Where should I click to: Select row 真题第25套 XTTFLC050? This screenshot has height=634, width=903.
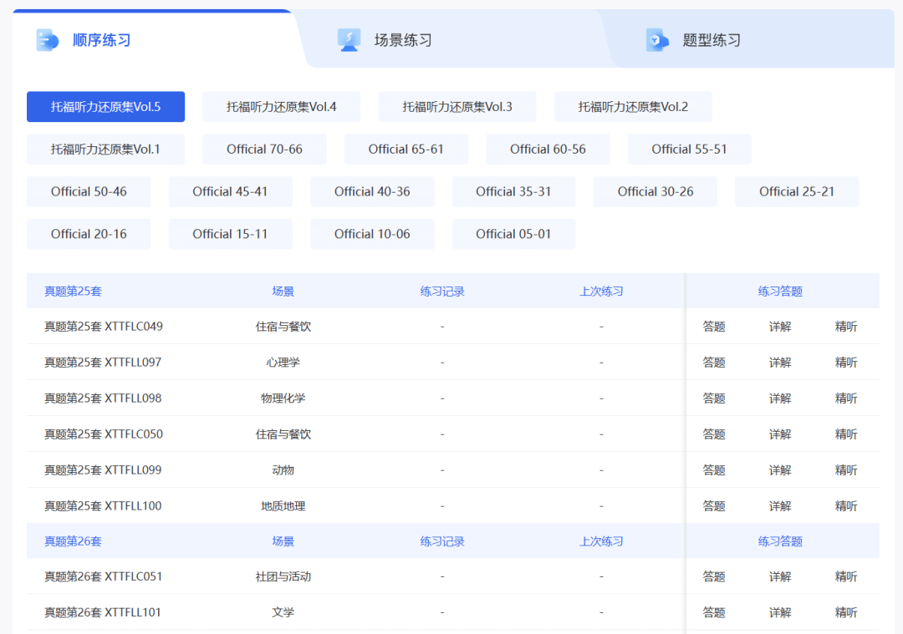(x=452, y=434)
